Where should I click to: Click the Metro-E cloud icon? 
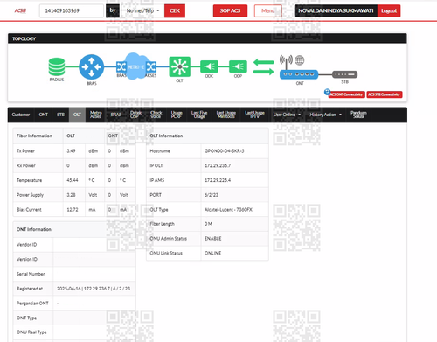pyautogui.click(x=135, y=66)
